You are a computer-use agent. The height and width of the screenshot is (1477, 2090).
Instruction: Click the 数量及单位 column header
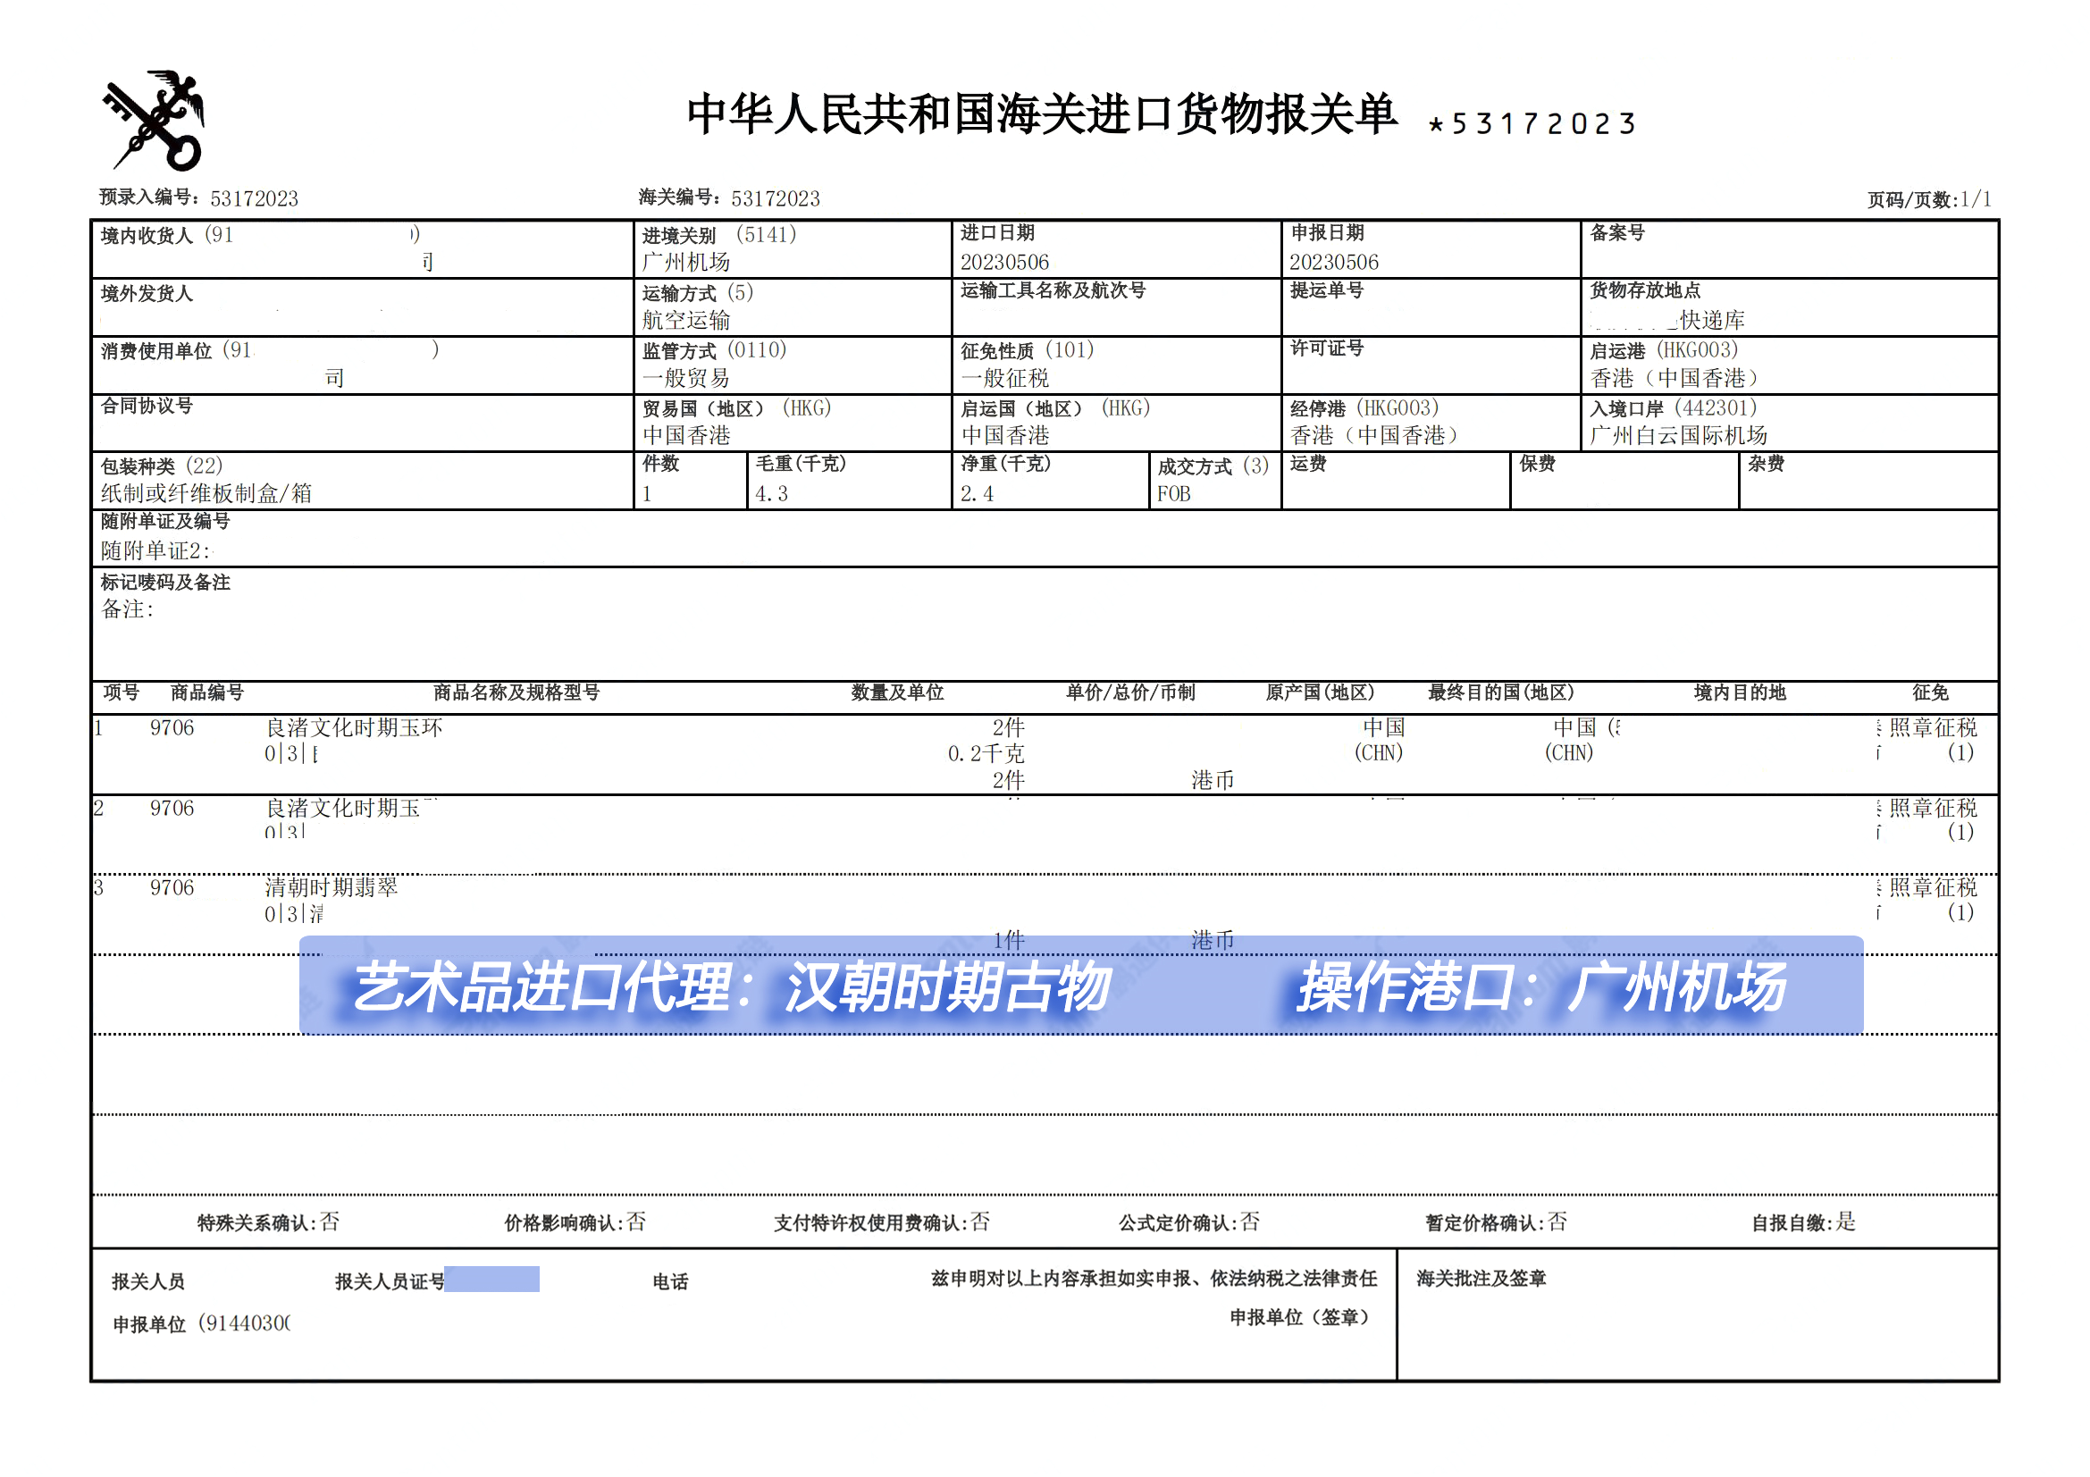coord(897,692)
